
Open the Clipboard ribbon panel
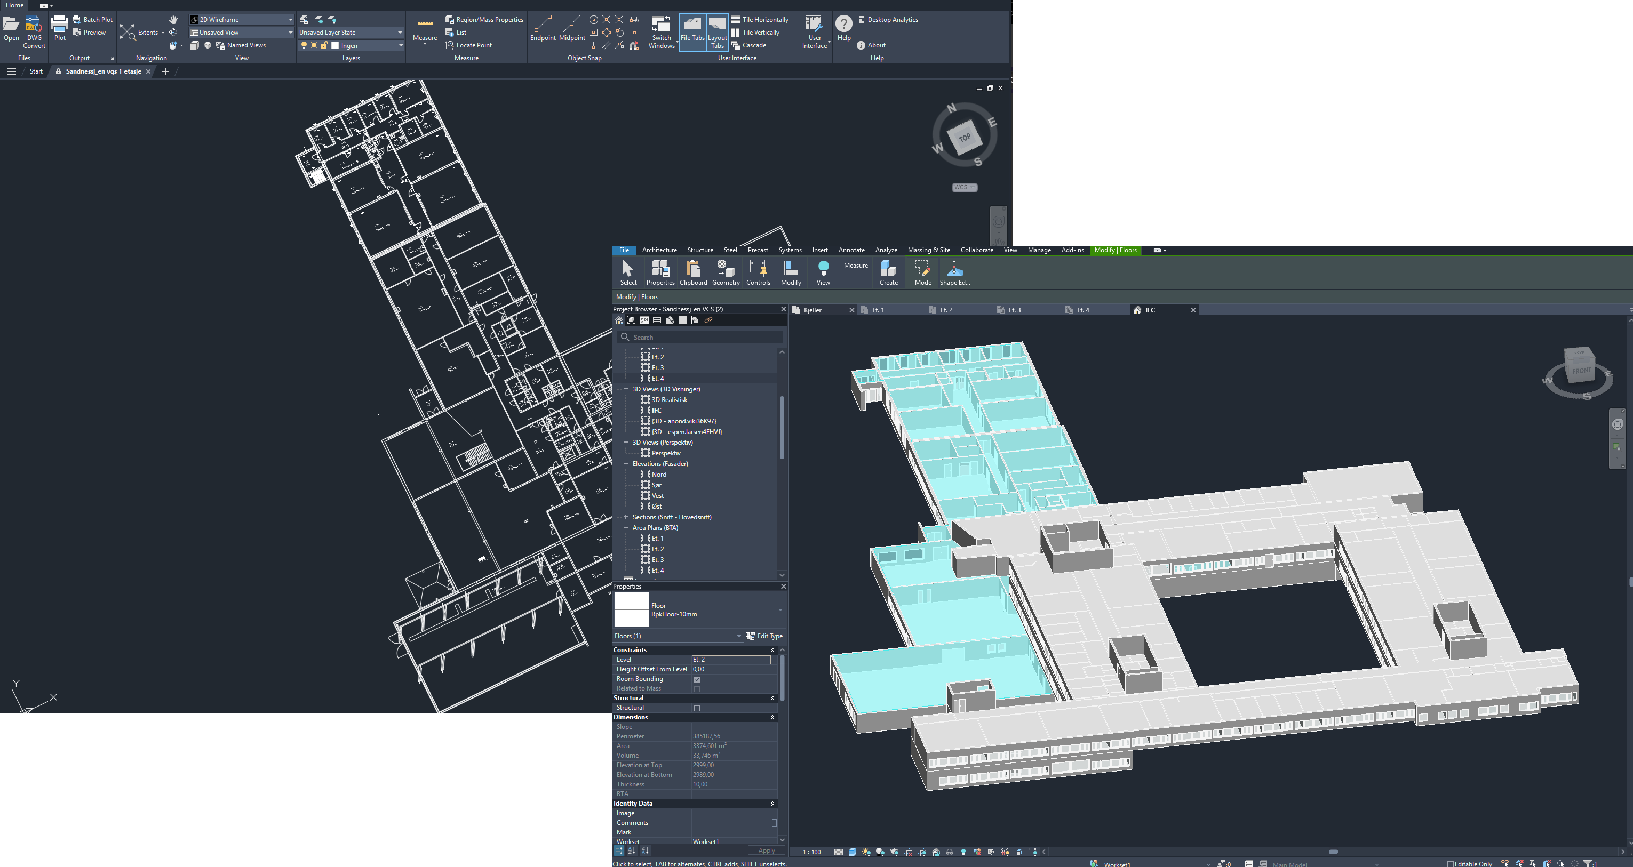(x=693, y=272)
